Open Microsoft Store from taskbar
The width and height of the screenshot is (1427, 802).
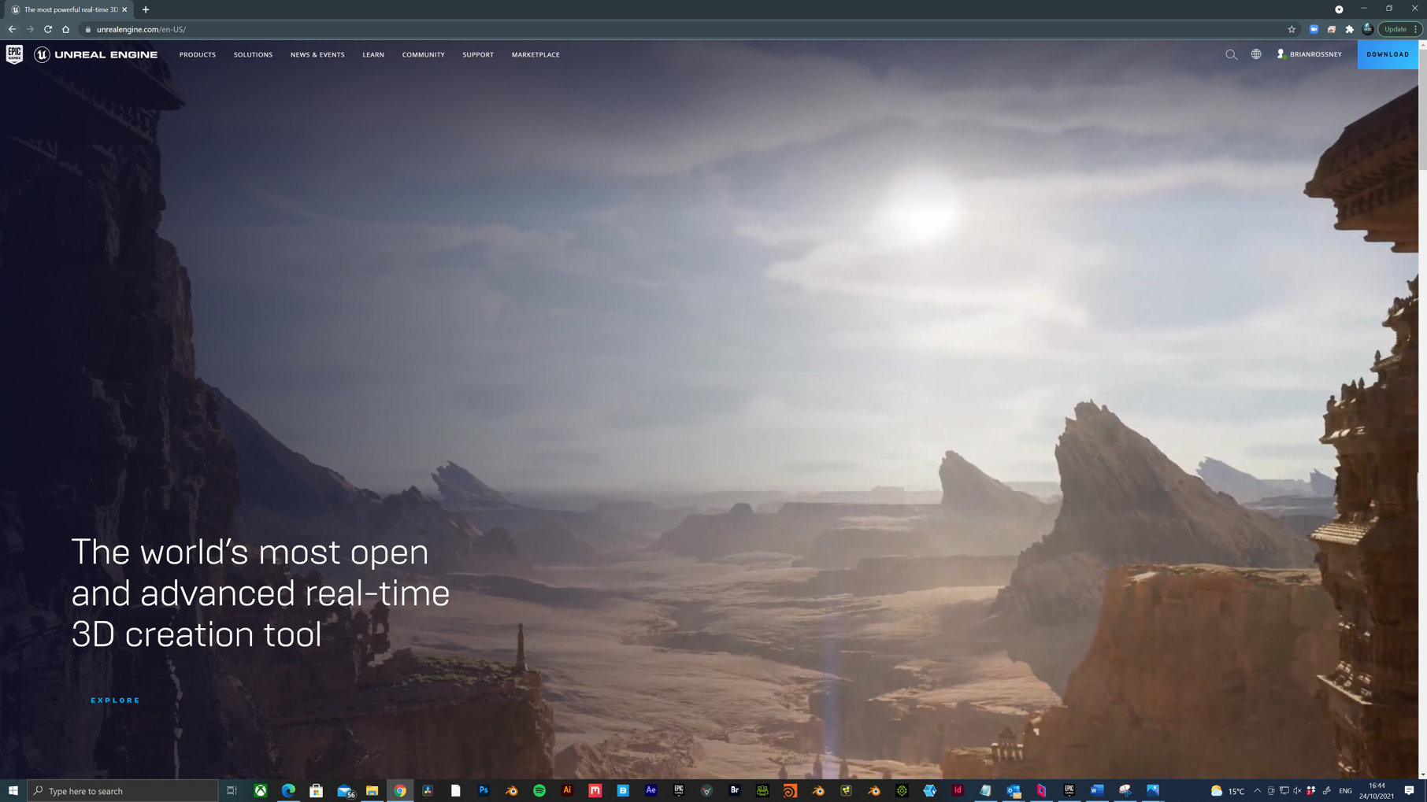[x=316, y=790]
